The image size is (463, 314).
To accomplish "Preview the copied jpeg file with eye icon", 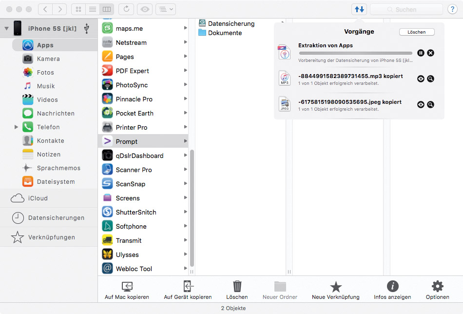I will pos(421,104).
